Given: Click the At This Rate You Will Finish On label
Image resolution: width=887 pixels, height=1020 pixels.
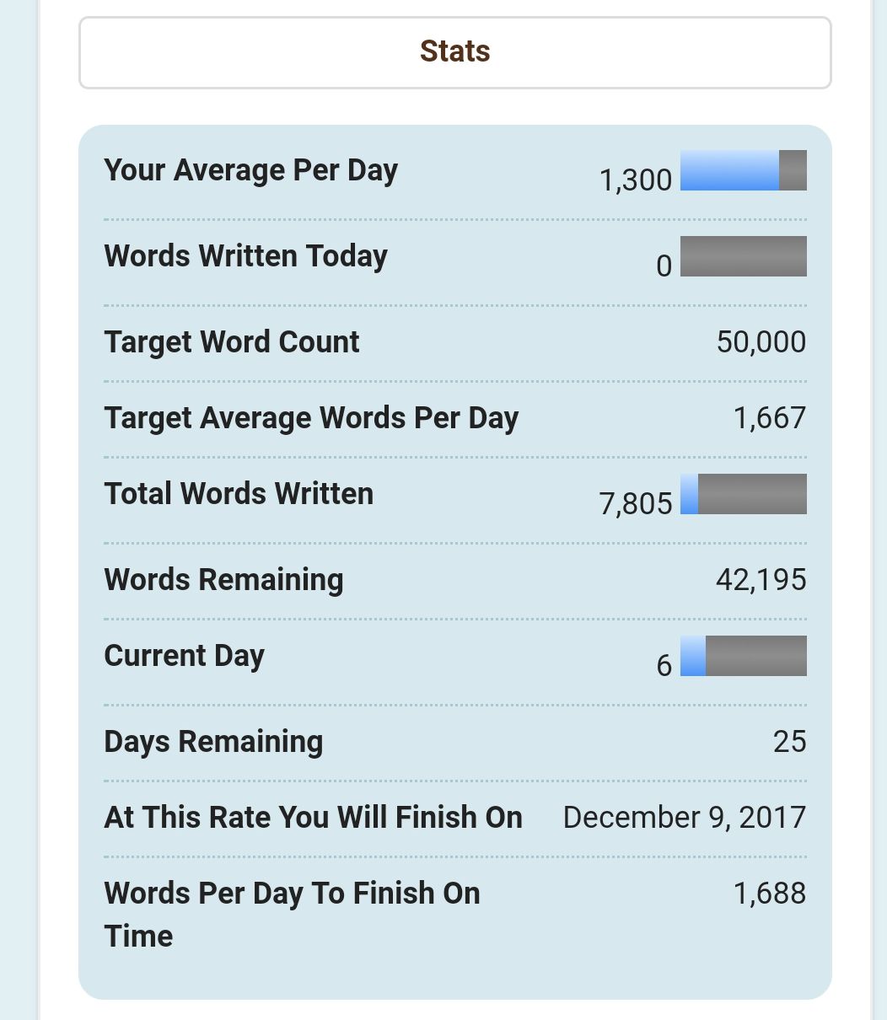Looking at the screenshot, I should pos(313,818).
